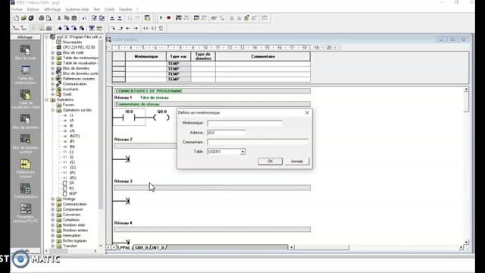
Task: Click the line-down ladder connector icon
Action: coord(113,28)
